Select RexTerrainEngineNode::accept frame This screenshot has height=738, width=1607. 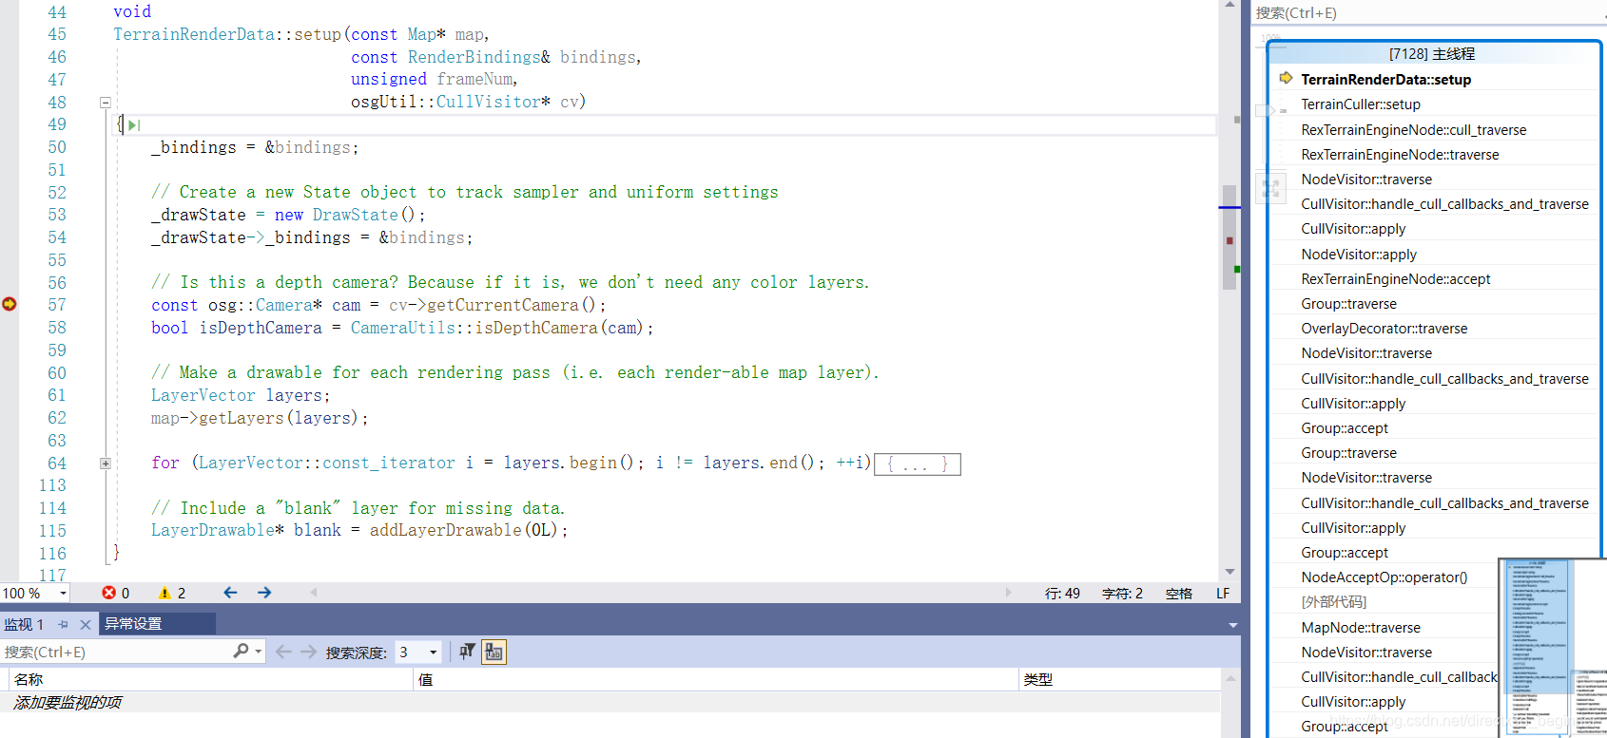[1395, 279]
